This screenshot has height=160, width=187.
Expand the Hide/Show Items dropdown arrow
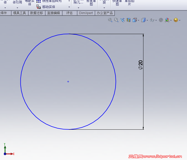(x=156, y=20)
